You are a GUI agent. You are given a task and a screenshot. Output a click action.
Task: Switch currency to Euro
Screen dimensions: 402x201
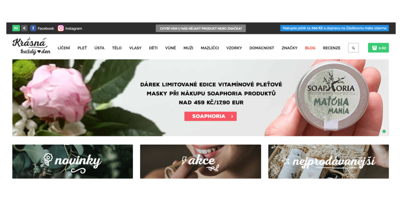(x=25, y=28)
